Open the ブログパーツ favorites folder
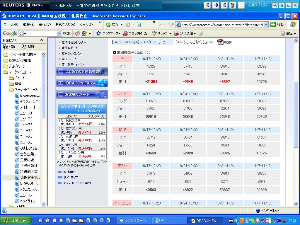This screenshot has height=225, width=300. point(15,66)
